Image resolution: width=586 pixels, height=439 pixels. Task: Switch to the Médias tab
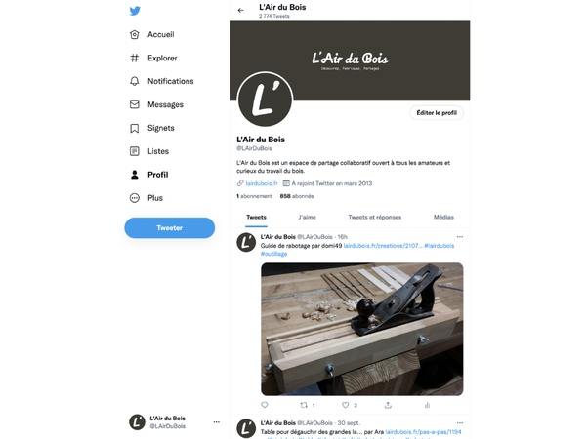click(443, 217)
